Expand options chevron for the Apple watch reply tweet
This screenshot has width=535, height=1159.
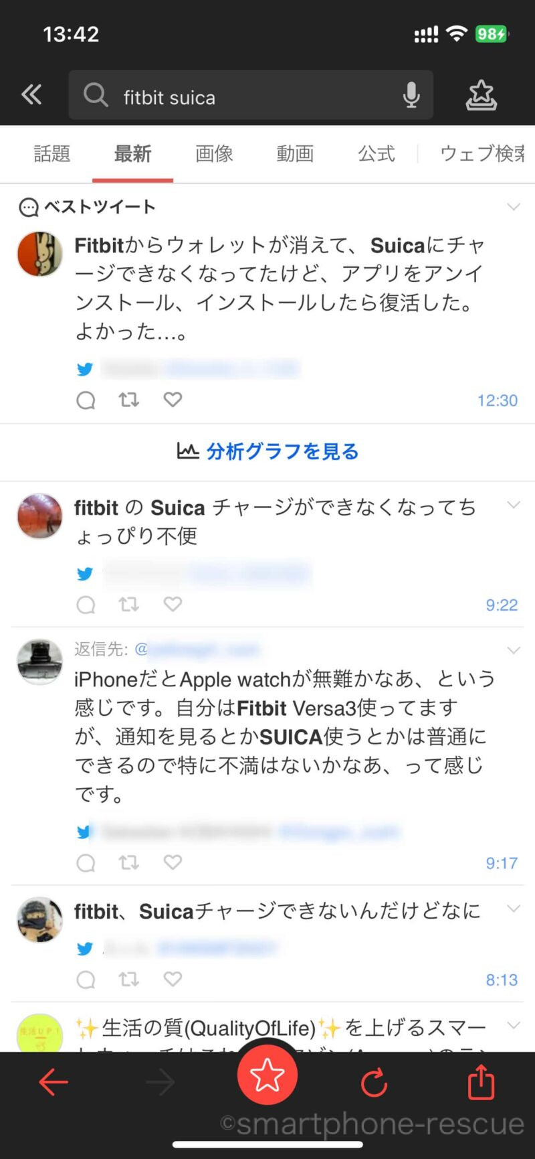coord(514,650)
